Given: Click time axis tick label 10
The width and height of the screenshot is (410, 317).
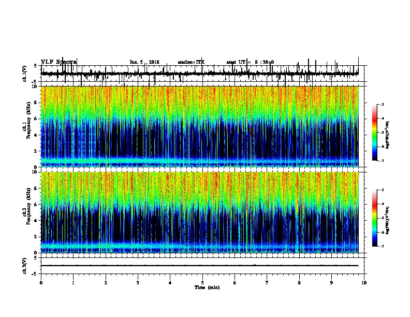Looking at the screenshot, I should [364, 283].
